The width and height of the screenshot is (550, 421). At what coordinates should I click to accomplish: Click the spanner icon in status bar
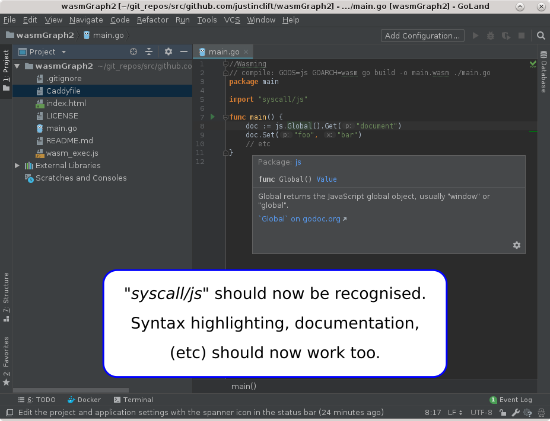pyautogui.click(x=516, y=413)
